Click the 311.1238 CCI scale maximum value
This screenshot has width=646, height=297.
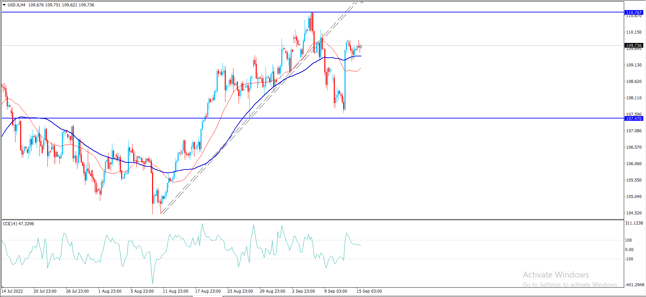pos(634,223)
